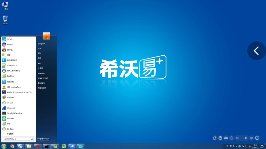Open Windows Explorer from the taskbar
The width and height of the screenshot is (266, 149).
[29, 146]
